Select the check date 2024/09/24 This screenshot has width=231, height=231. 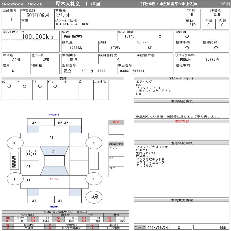158,228
